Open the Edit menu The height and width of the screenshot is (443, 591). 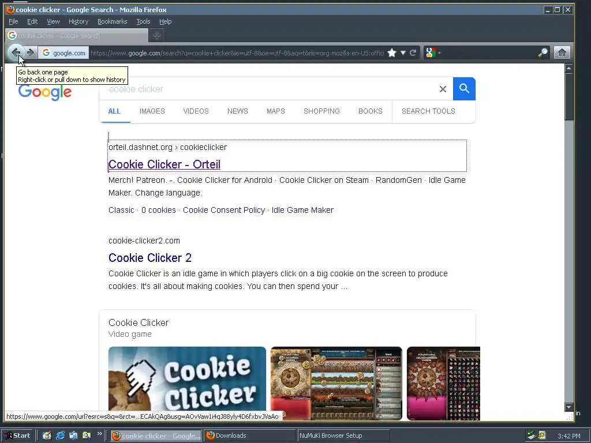tap(32, 21)
